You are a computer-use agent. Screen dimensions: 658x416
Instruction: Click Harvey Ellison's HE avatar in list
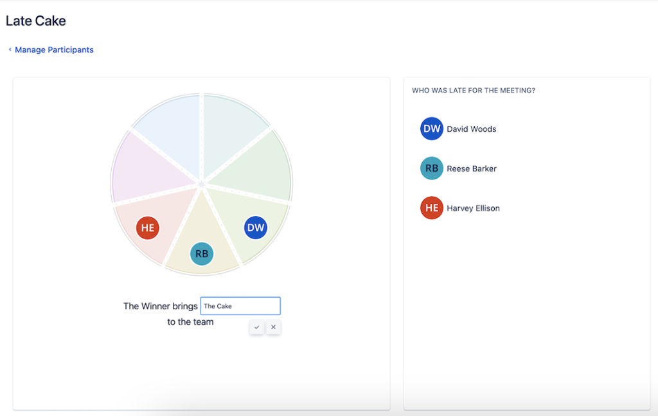pos(432,208)
